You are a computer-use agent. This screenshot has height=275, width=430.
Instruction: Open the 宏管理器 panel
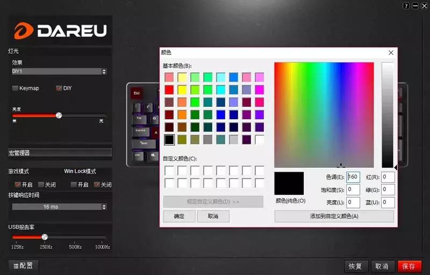click(60, 153)
